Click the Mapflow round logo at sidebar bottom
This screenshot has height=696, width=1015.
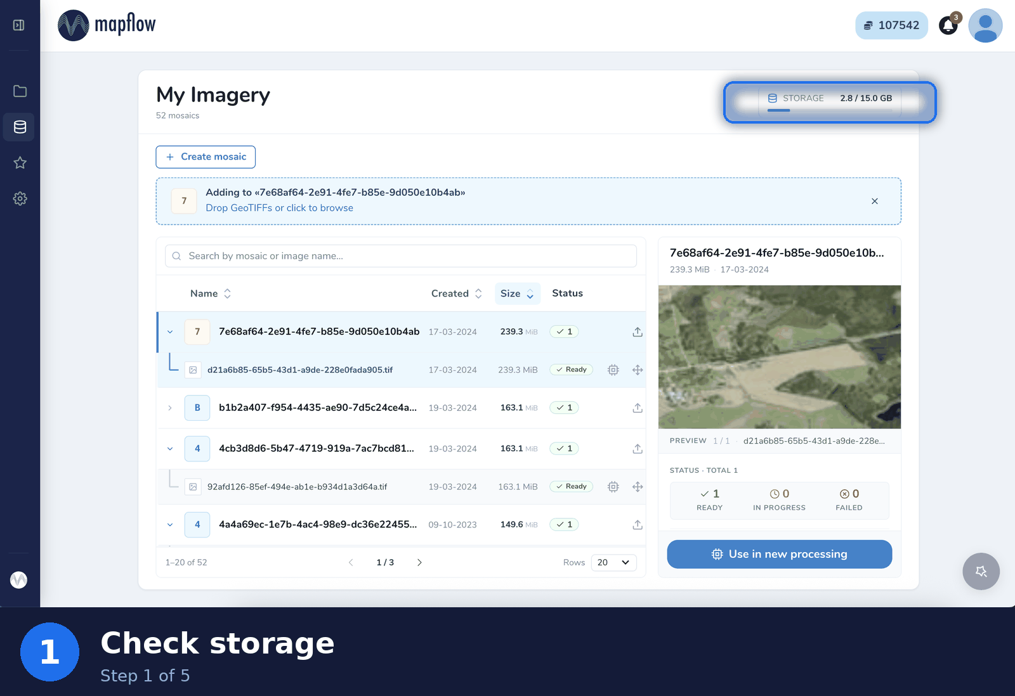coord(19,579)
